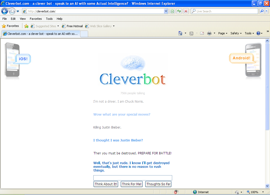This screenshot has height=195, width=270.
Task: Click the Think For Me! button
Action: pos(132,184)
